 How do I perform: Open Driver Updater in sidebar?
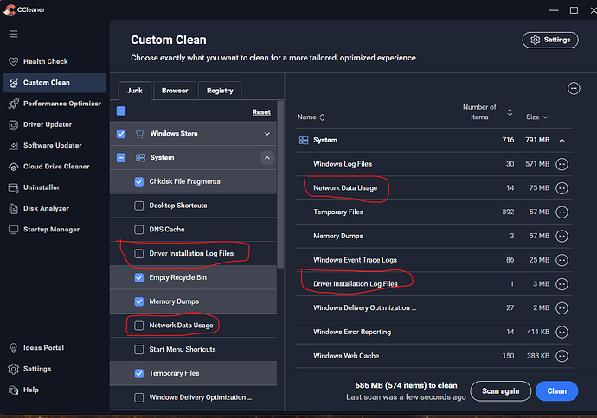(47, 124)
